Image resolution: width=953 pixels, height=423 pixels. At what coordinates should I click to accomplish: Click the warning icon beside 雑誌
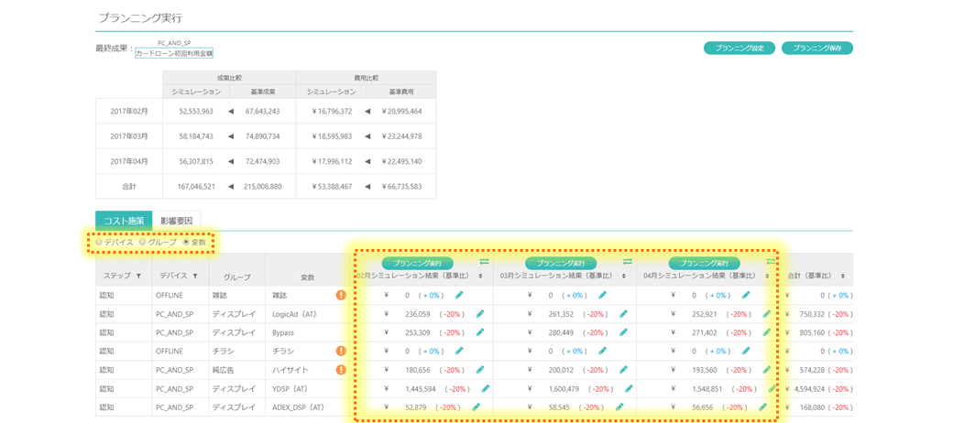pyautogui.click(x=341, y=296)
